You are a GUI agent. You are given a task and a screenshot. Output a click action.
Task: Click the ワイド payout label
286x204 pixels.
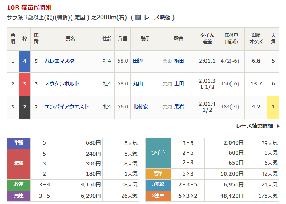click(158, 153)
